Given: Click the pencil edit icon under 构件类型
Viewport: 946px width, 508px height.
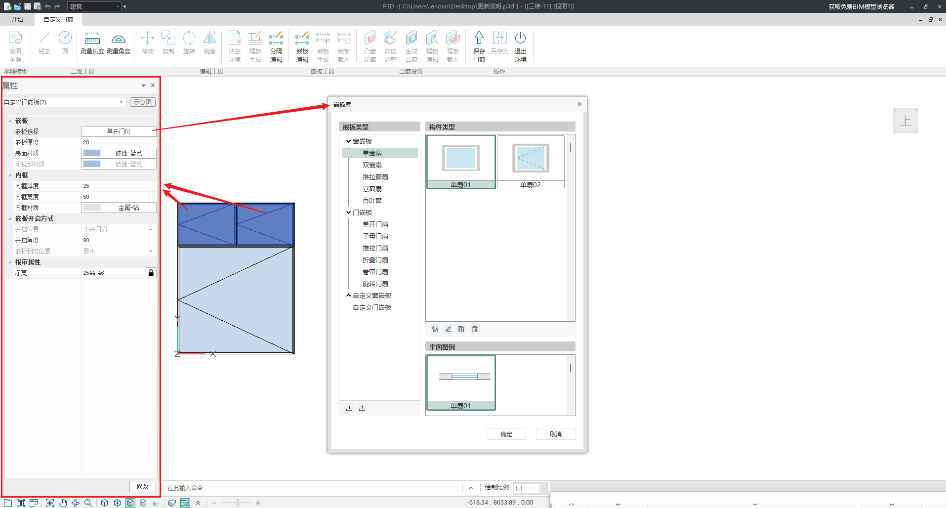Looking at the screenshot, I should pyautogui.click(x=448, y=329).
